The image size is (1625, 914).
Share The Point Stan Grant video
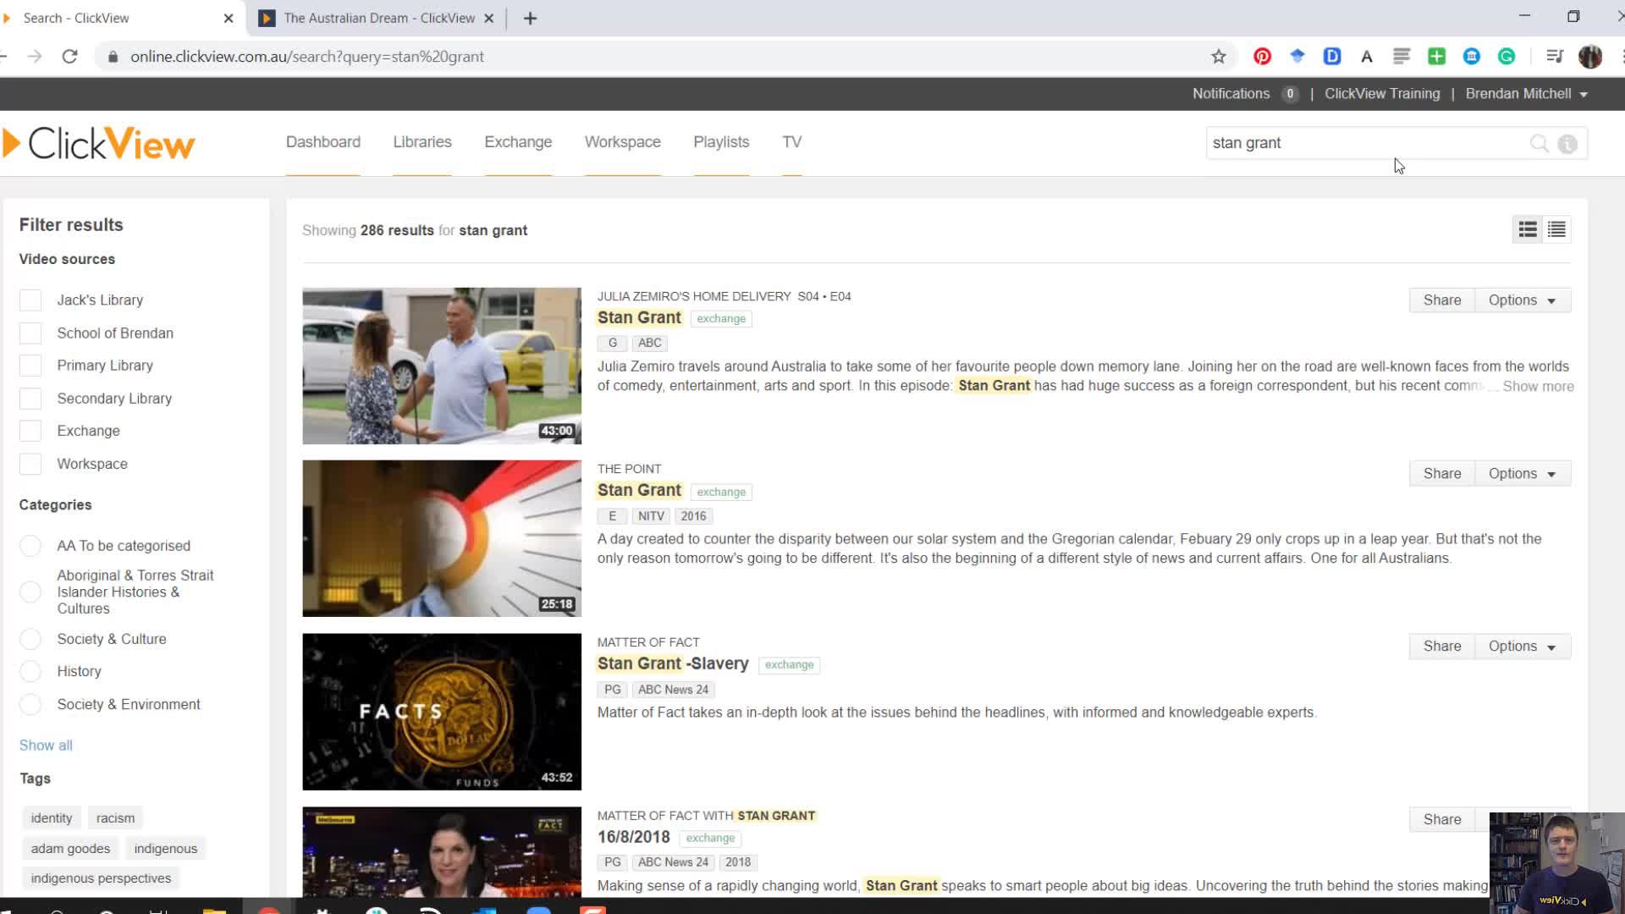[x=1442, y=474]
